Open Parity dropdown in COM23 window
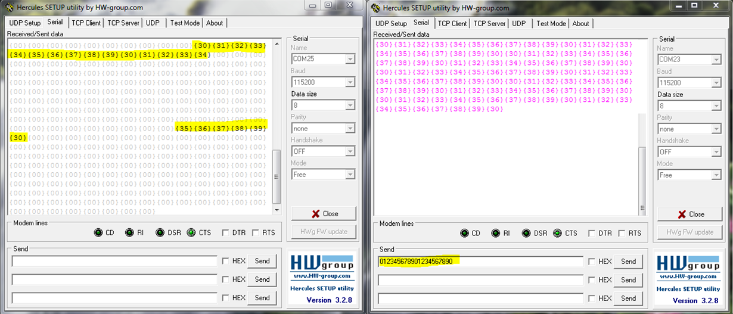Screen dimensions: 733x314 pyautogui.click(x=716, y=129)
